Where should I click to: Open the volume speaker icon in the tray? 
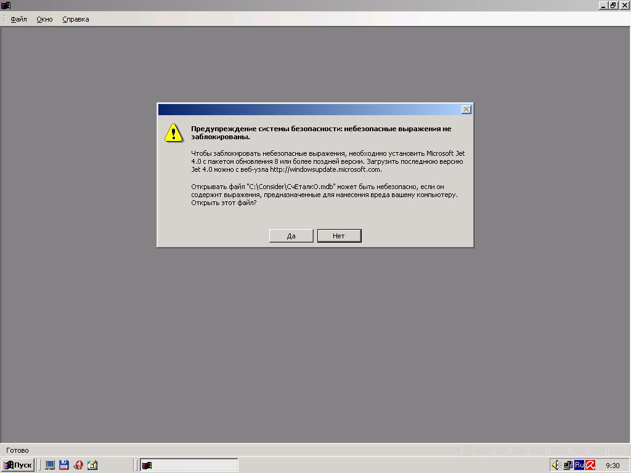[556, 466]
